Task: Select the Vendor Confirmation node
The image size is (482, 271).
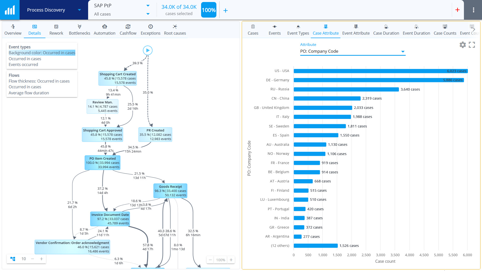Action: [x=72, y=247]
